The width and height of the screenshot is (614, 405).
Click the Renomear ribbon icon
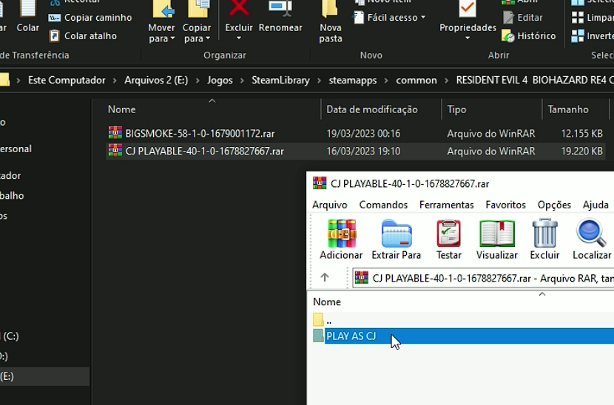[x=280, y=9]
